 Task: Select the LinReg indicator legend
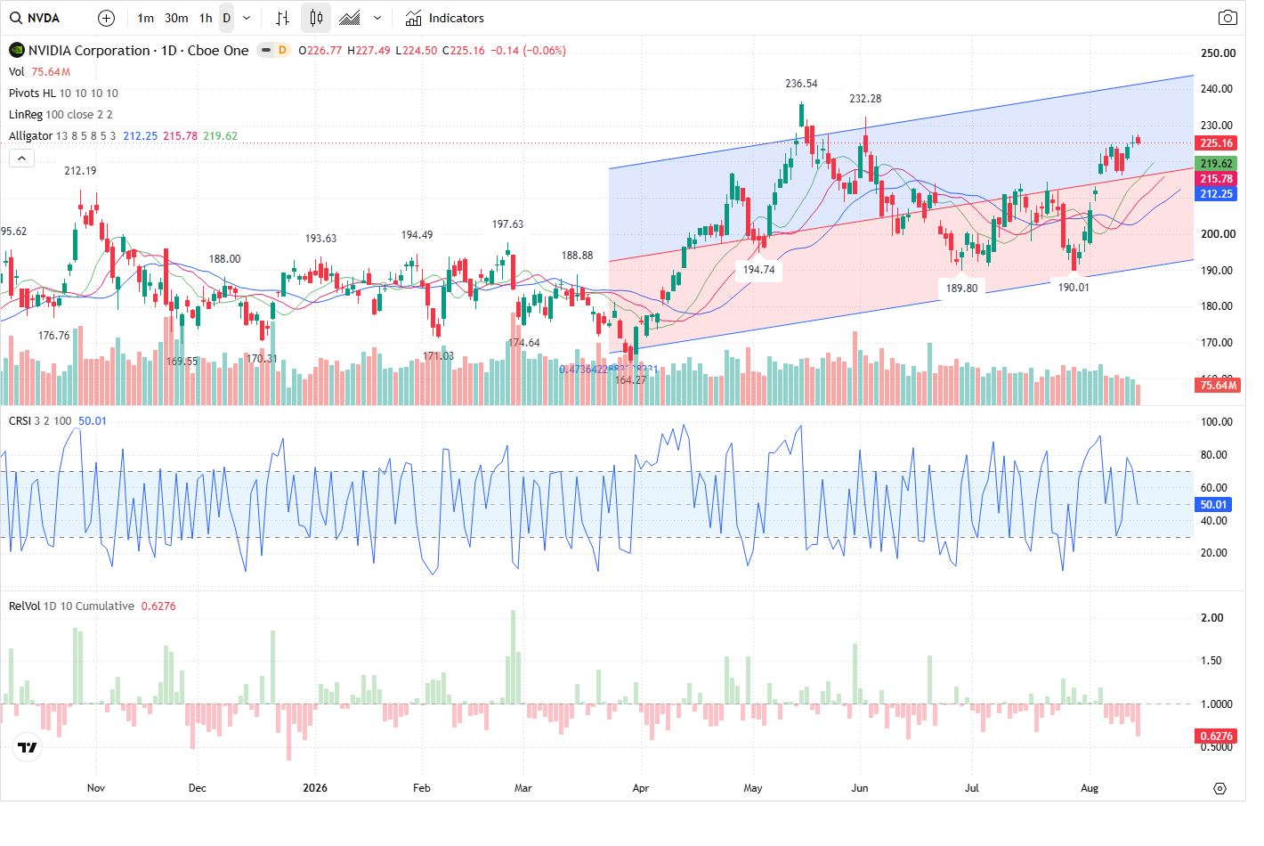26,115
